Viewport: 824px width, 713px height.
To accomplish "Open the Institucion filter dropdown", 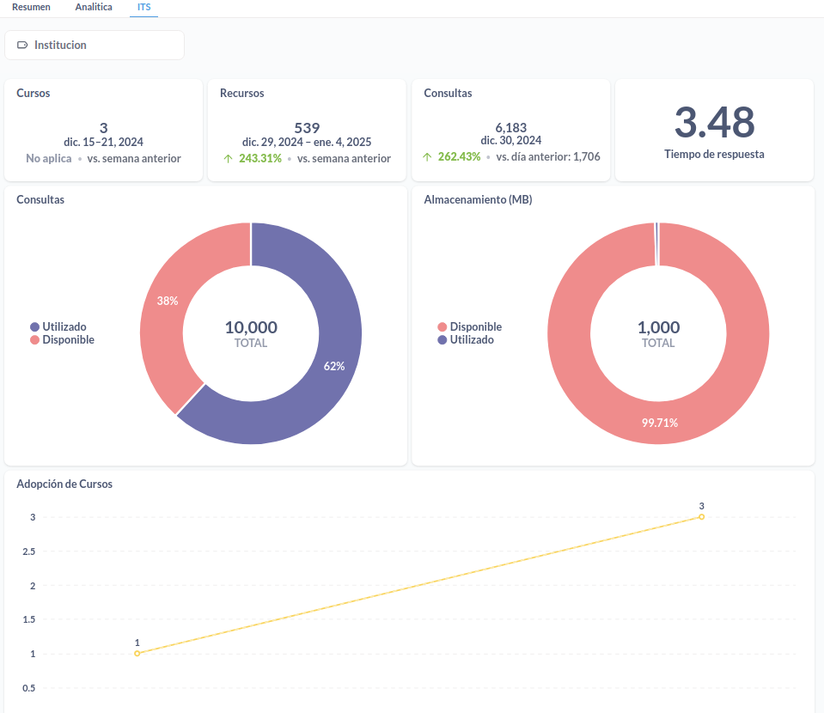I will [95, 45].
